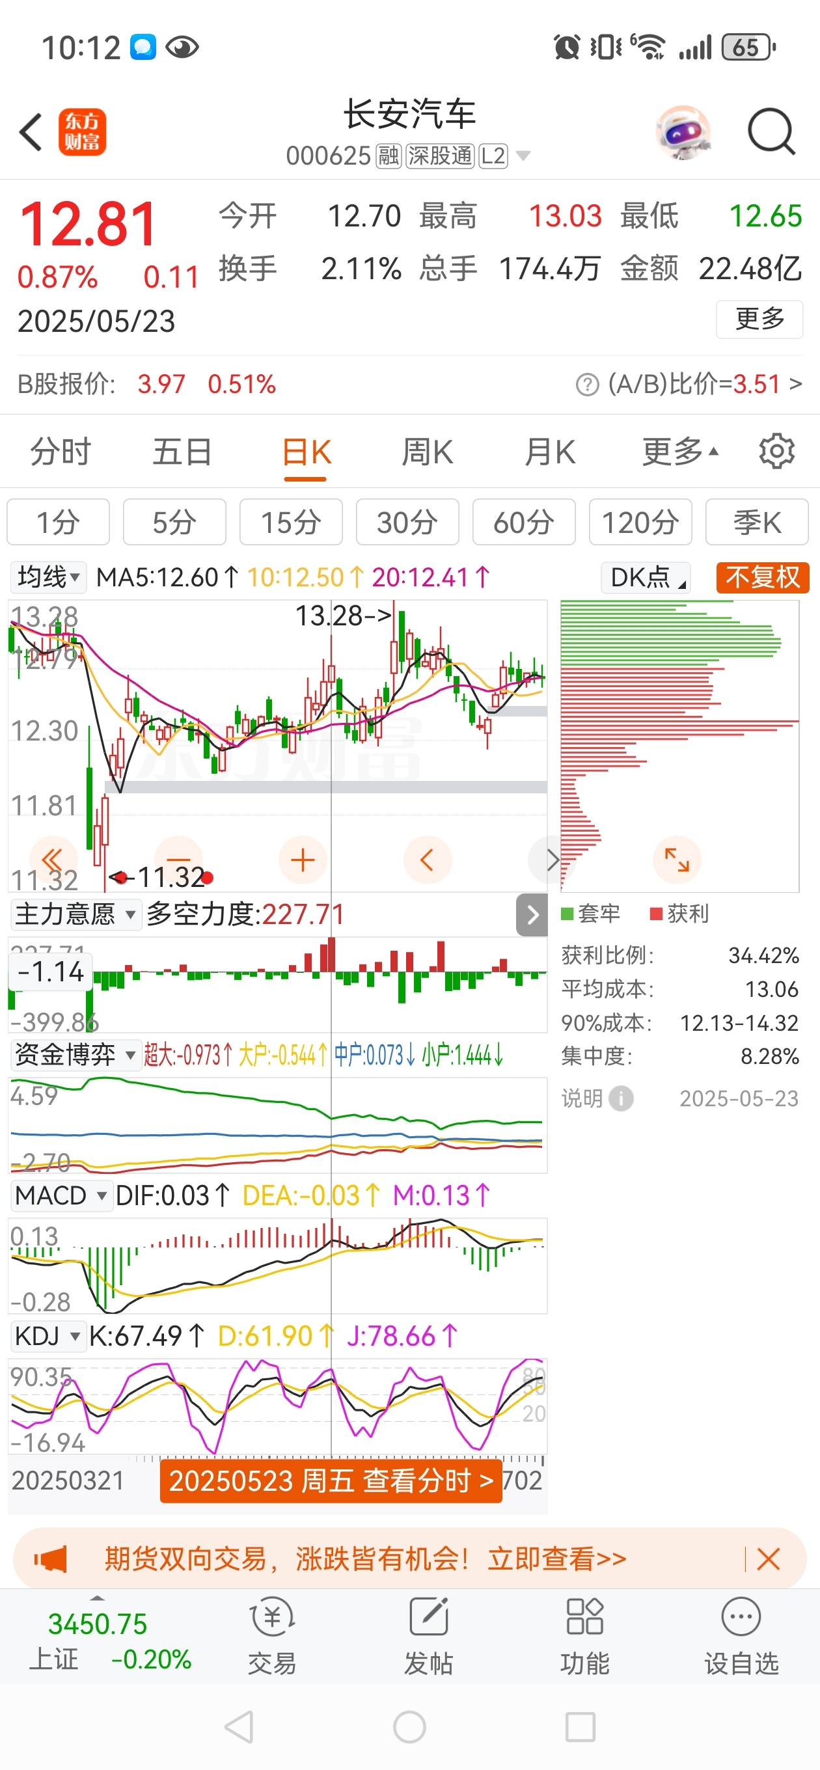Jump chart to earliest with double-left arrow
The height and width of the screenshot is (1770, 820).
[53, 860]
